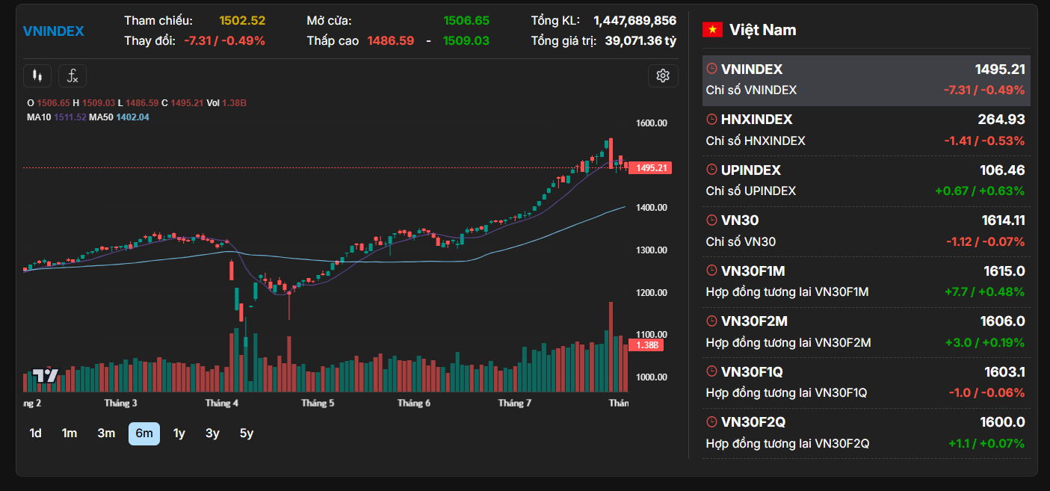
Task: Click the Tổng giá trị 39,071.36 tỷ value
Action: tap(640, 40)
